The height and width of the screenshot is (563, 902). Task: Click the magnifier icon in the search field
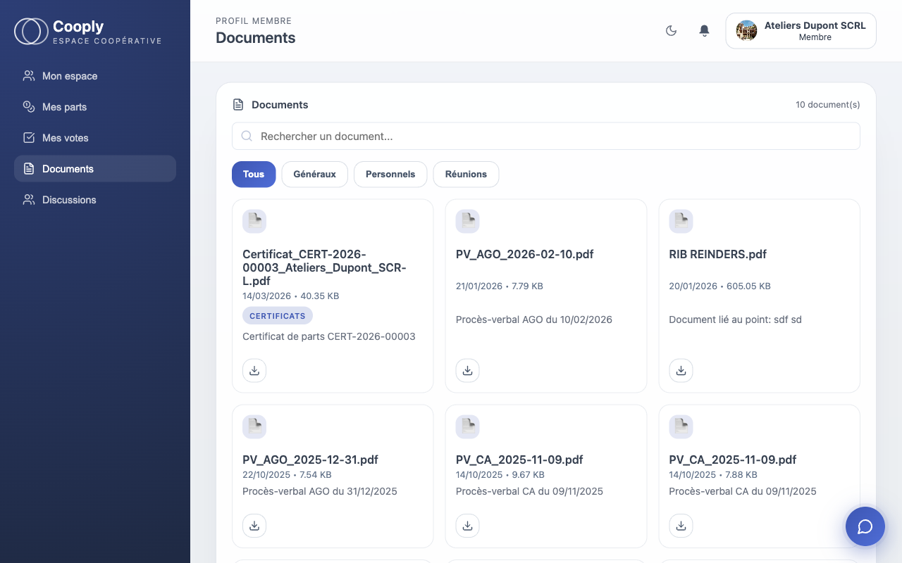click(x=247, y=136)
